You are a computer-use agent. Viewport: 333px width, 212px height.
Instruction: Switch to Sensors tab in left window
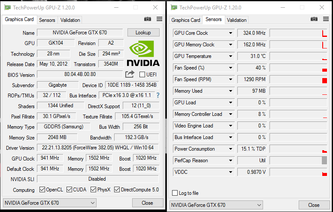pyautogui.click(x=47, y=20)
